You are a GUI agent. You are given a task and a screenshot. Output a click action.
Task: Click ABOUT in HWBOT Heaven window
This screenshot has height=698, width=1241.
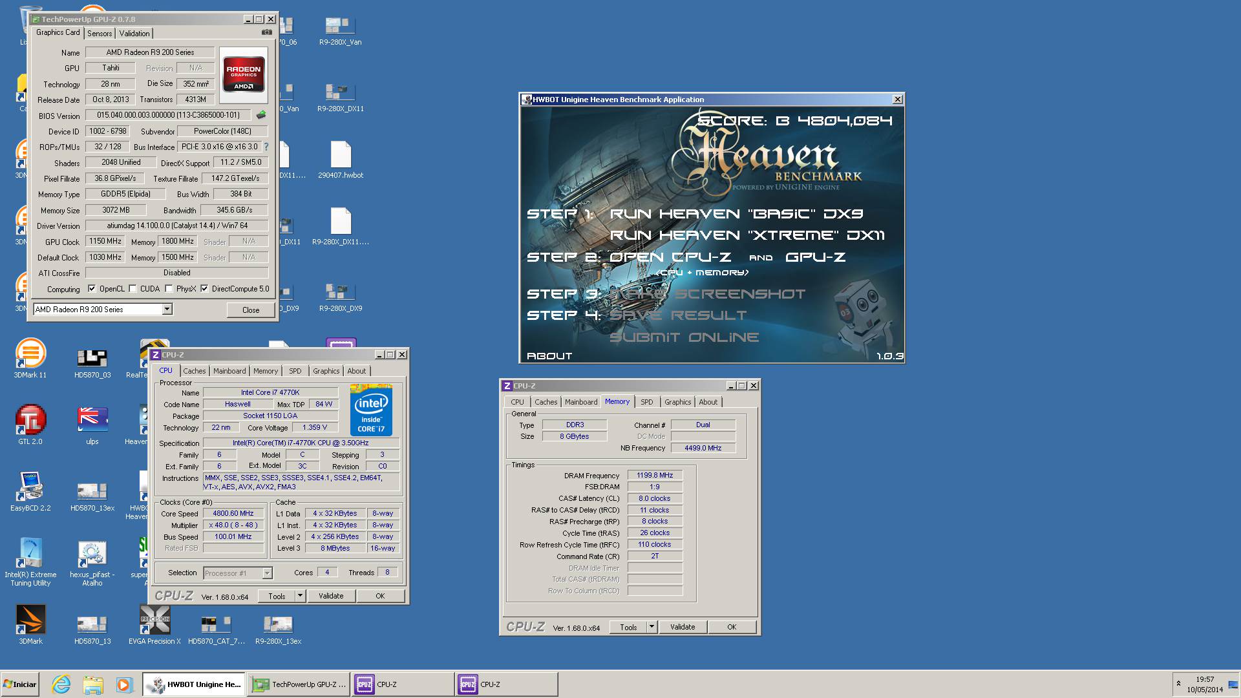(x=549, y=356)
